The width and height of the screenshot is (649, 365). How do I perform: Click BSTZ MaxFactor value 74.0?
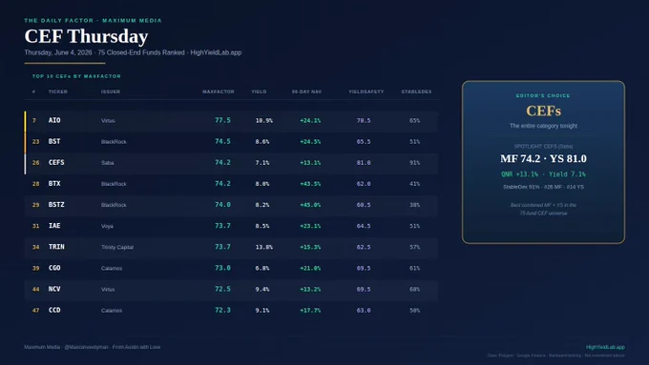coord(222,205)
